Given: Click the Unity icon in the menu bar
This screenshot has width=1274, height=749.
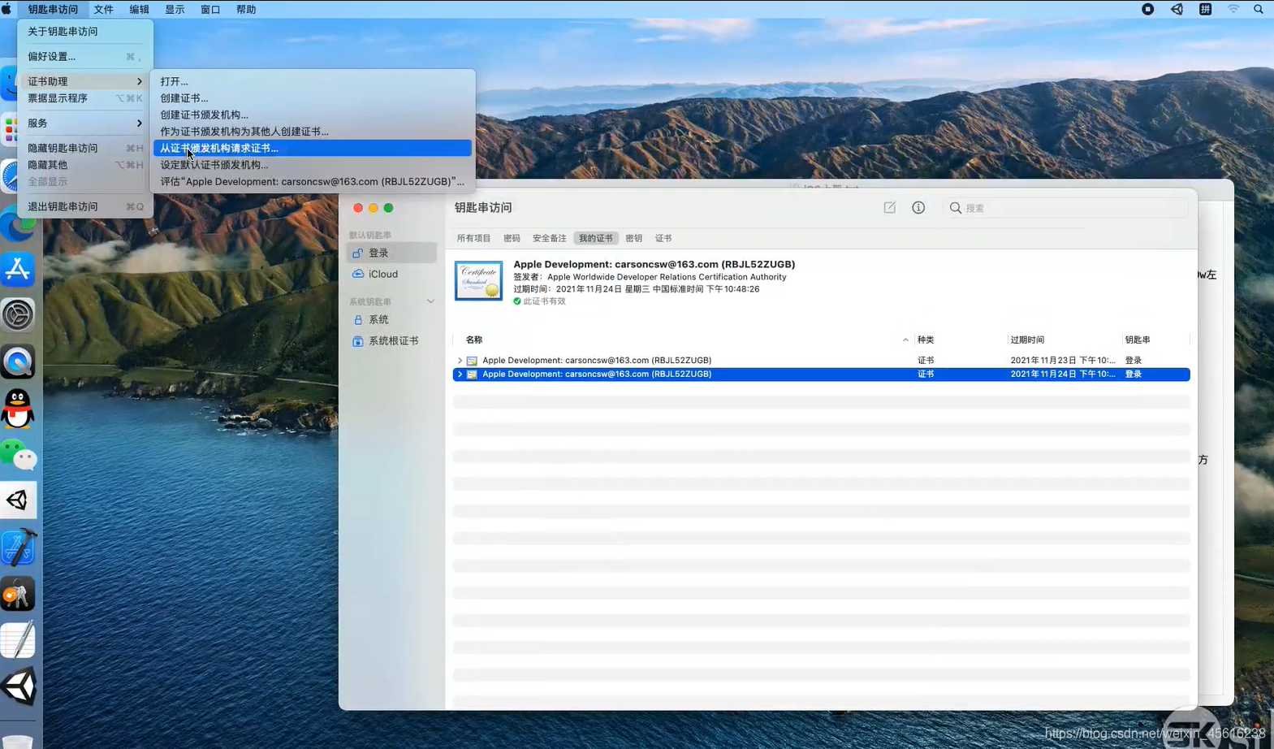Looking at the screenshot, I should 1177,9.
